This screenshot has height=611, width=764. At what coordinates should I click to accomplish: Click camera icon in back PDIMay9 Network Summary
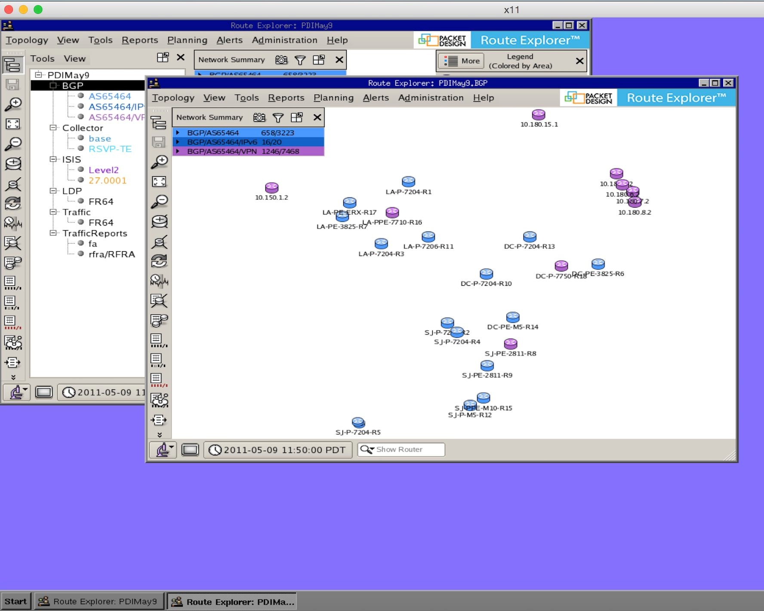point(281,60)
